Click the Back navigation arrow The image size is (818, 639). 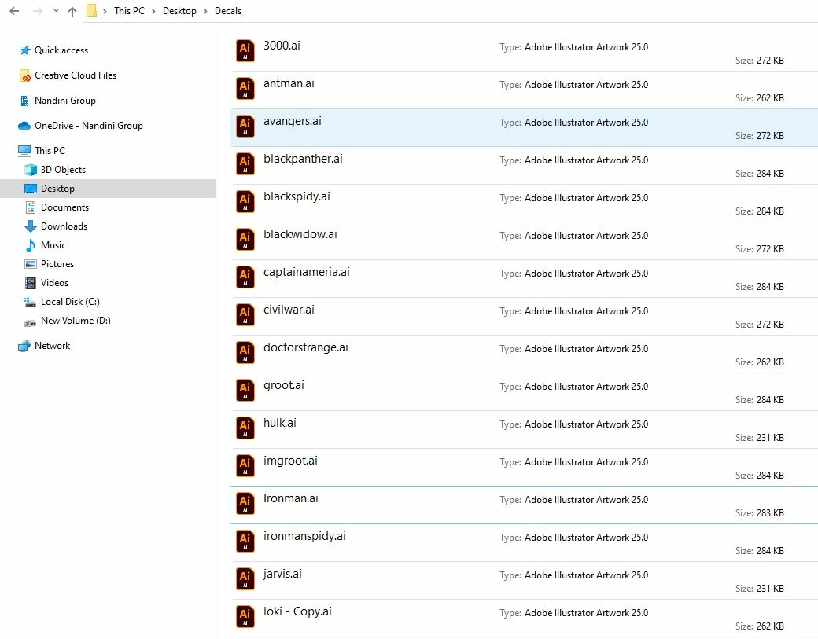pos(14,11)
